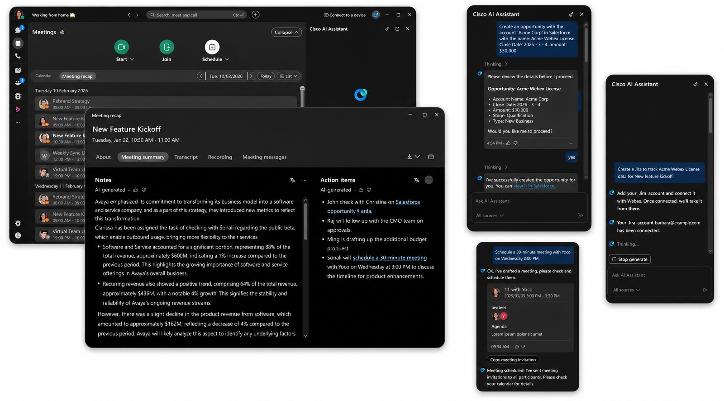Click the green Start meeting icon
724x401 pixels.
[121, 47]
